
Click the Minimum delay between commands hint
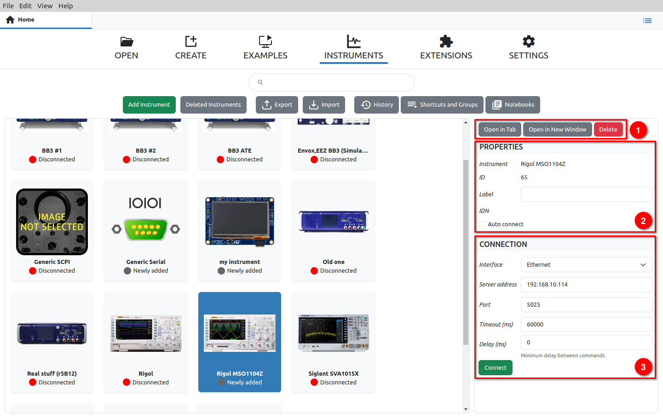[x=563, y=355]
